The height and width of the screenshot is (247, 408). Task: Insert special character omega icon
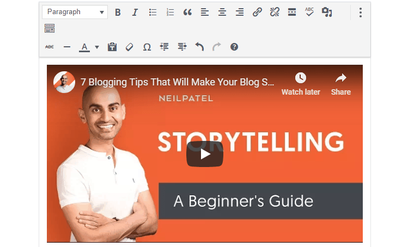point(147,47)
